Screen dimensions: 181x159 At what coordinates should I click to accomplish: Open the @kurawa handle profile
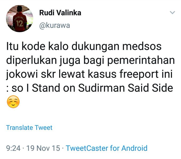(x=55, y=26)
